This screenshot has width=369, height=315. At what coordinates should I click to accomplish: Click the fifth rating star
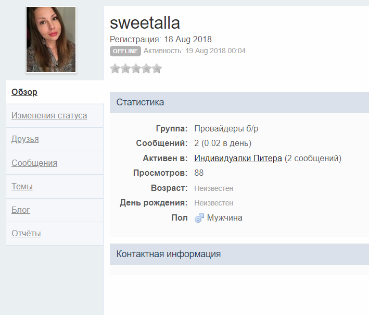pos(157,68)
